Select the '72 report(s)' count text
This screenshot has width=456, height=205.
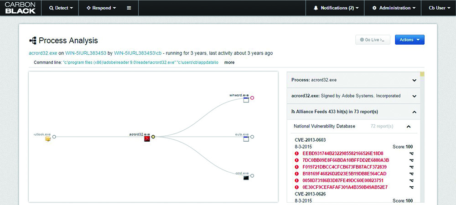[382, 126]
